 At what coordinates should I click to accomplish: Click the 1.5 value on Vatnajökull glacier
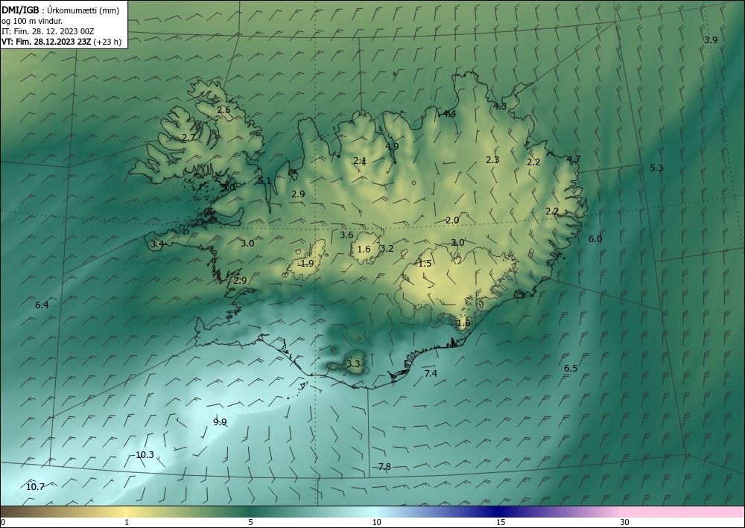pyautogui.click(x=425, y=264)
